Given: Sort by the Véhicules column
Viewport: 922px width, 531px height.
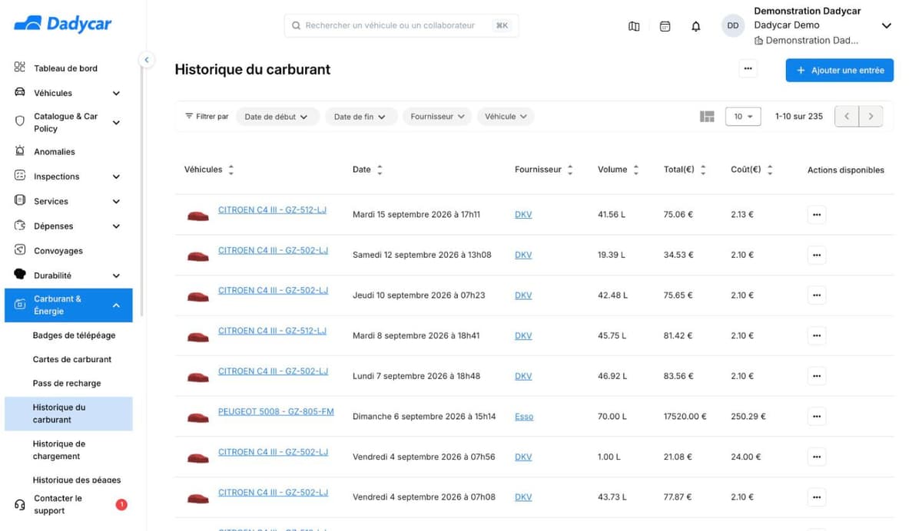Looking at the screenshot, I should [231, 170].
